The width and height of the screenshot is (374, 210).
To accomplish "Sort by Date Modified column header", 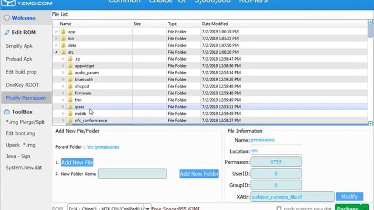I will [x=215, y=24].
